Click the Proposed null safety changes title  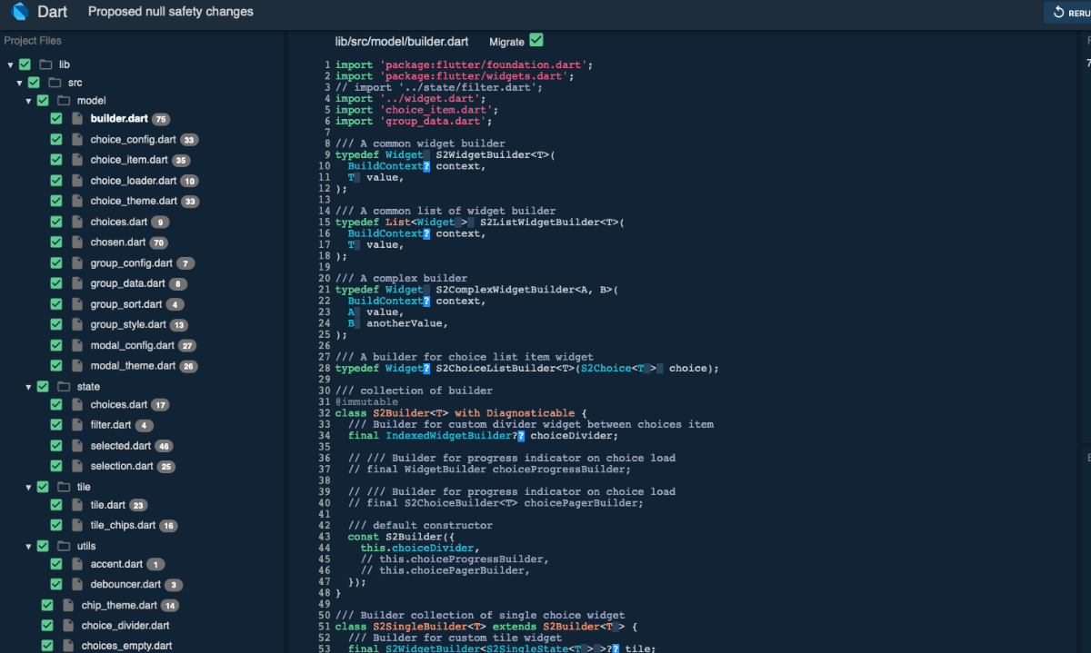pyautogui.click(x=171, y=12)
